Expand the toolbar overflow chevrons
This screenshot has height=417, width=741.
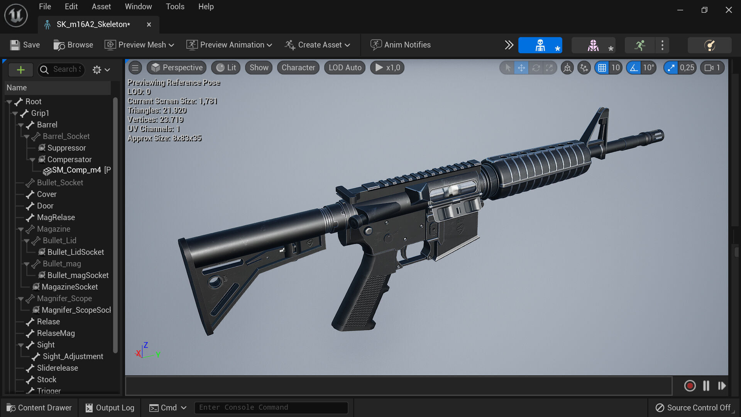coord(509,45)
